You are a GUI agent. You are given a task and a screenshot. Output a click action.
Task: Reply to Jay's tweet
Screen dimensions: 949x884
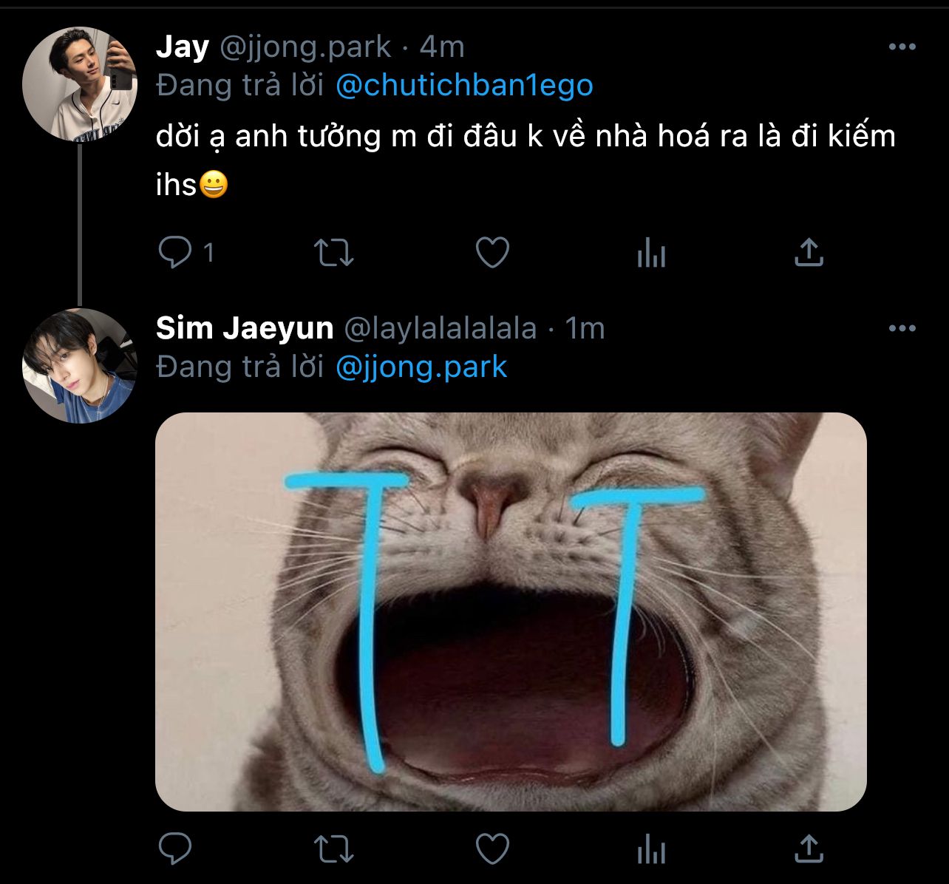(175, 253)
